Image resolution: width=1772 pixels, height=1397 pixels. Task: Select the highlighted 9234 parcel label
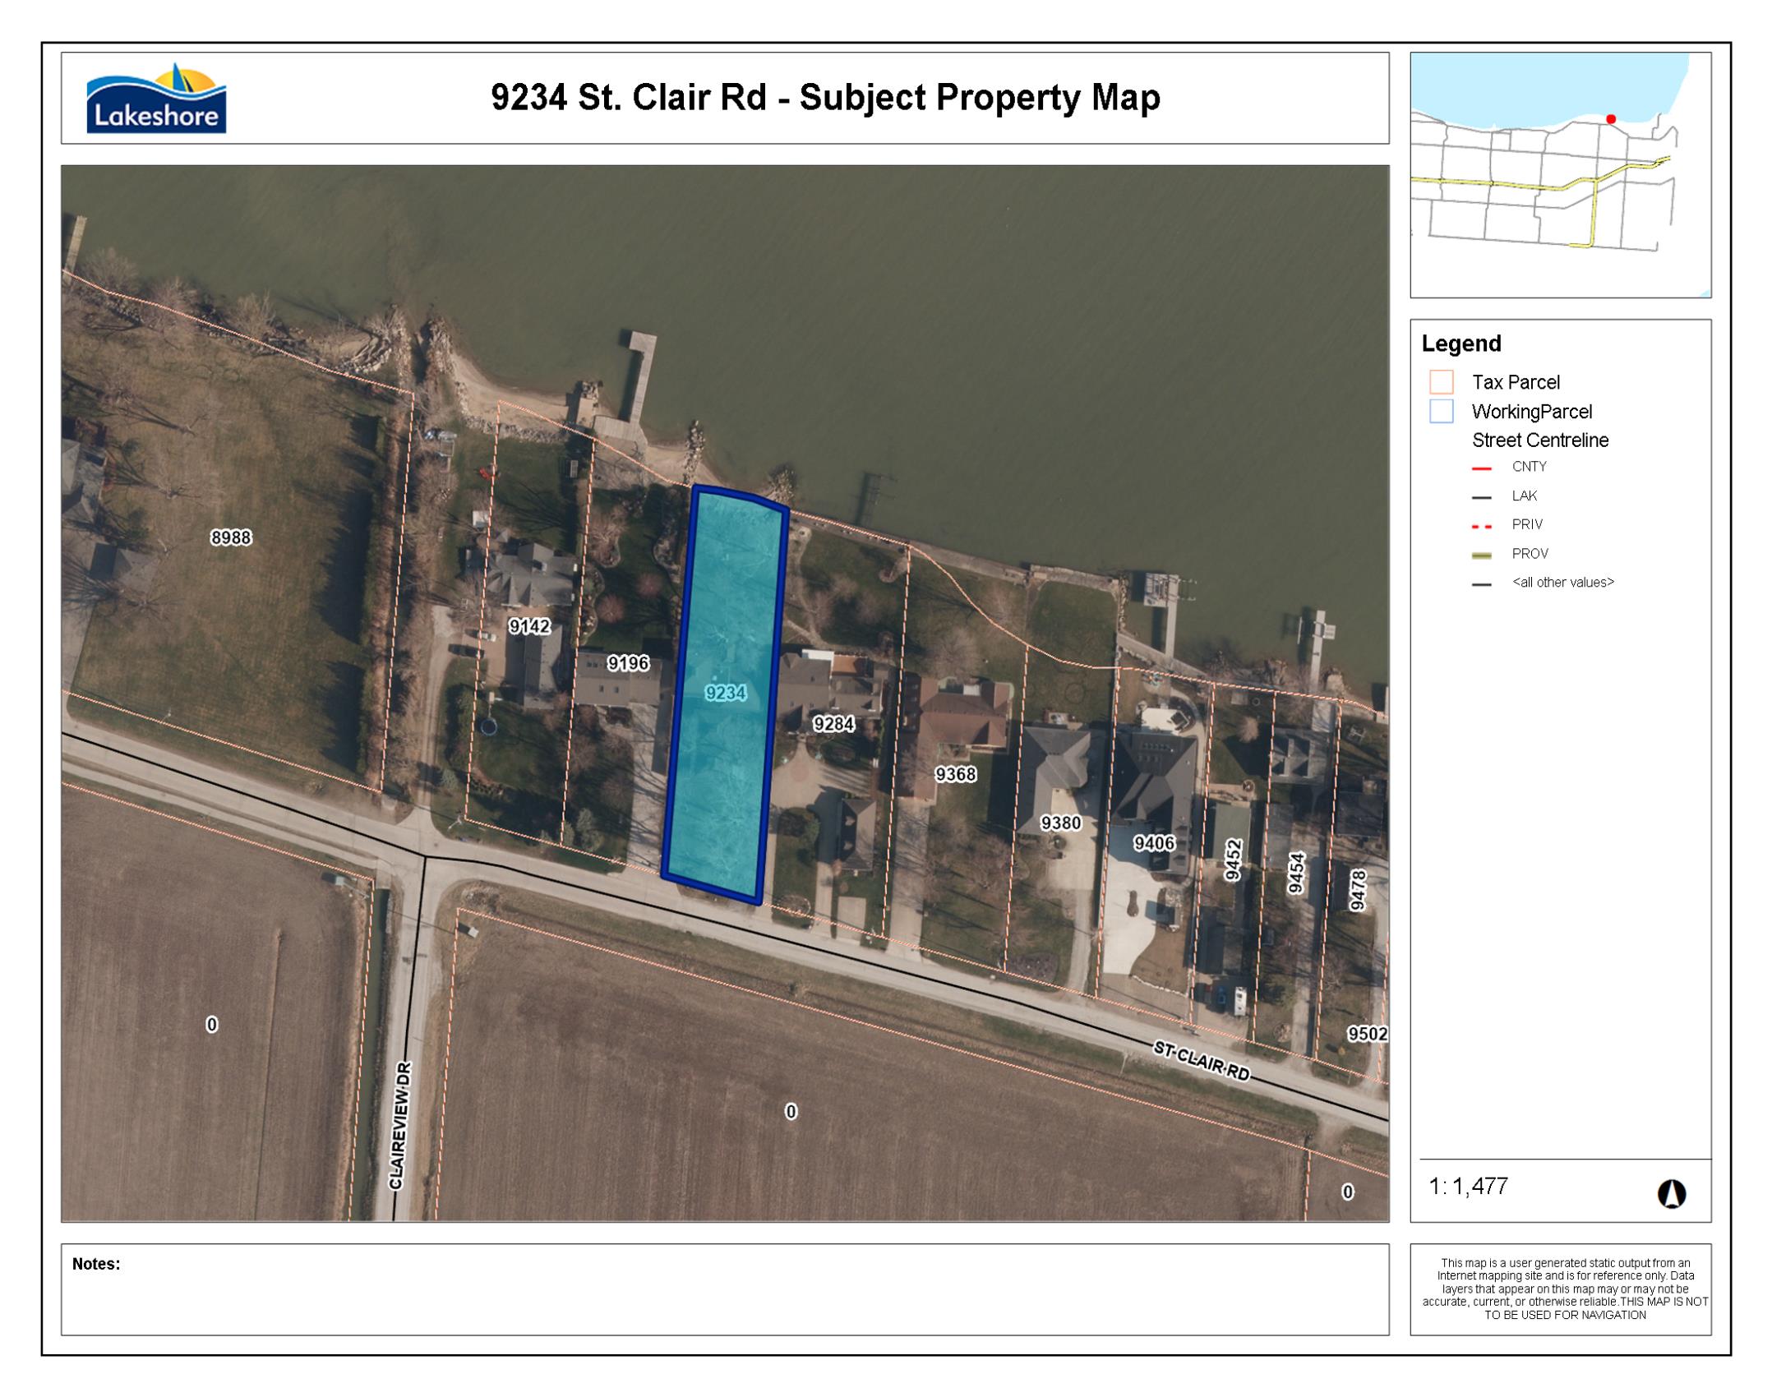click(726, 693)
